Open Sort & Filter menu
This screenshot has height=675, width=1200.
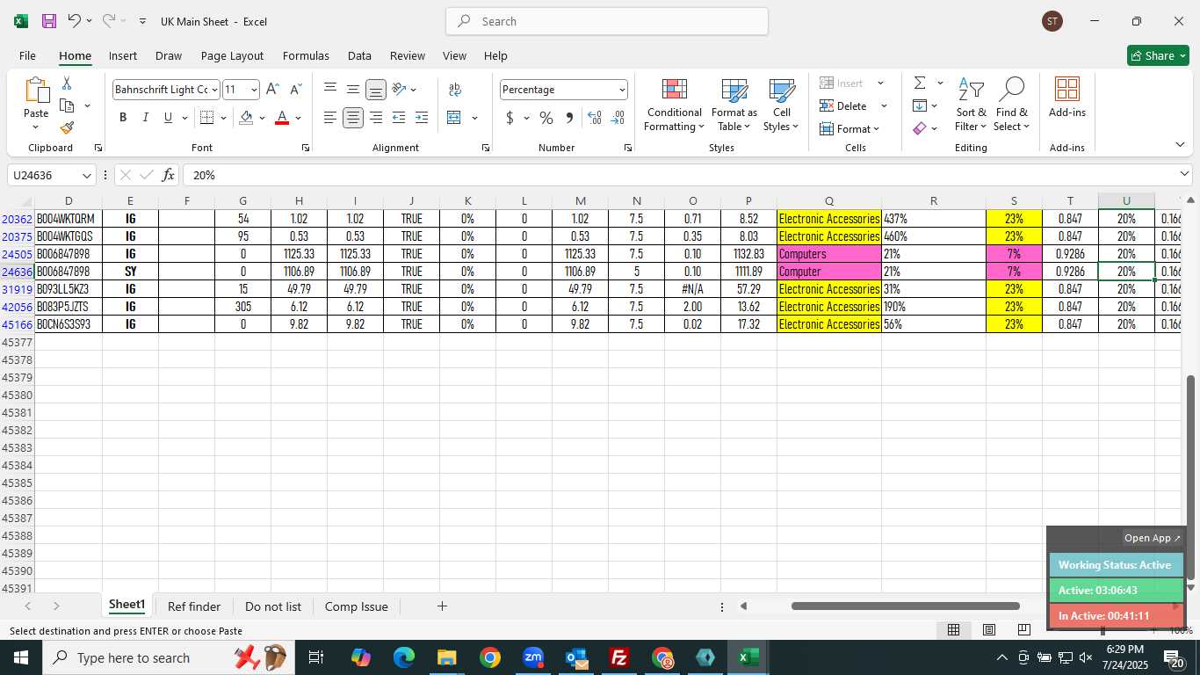(x=971, y=105)
